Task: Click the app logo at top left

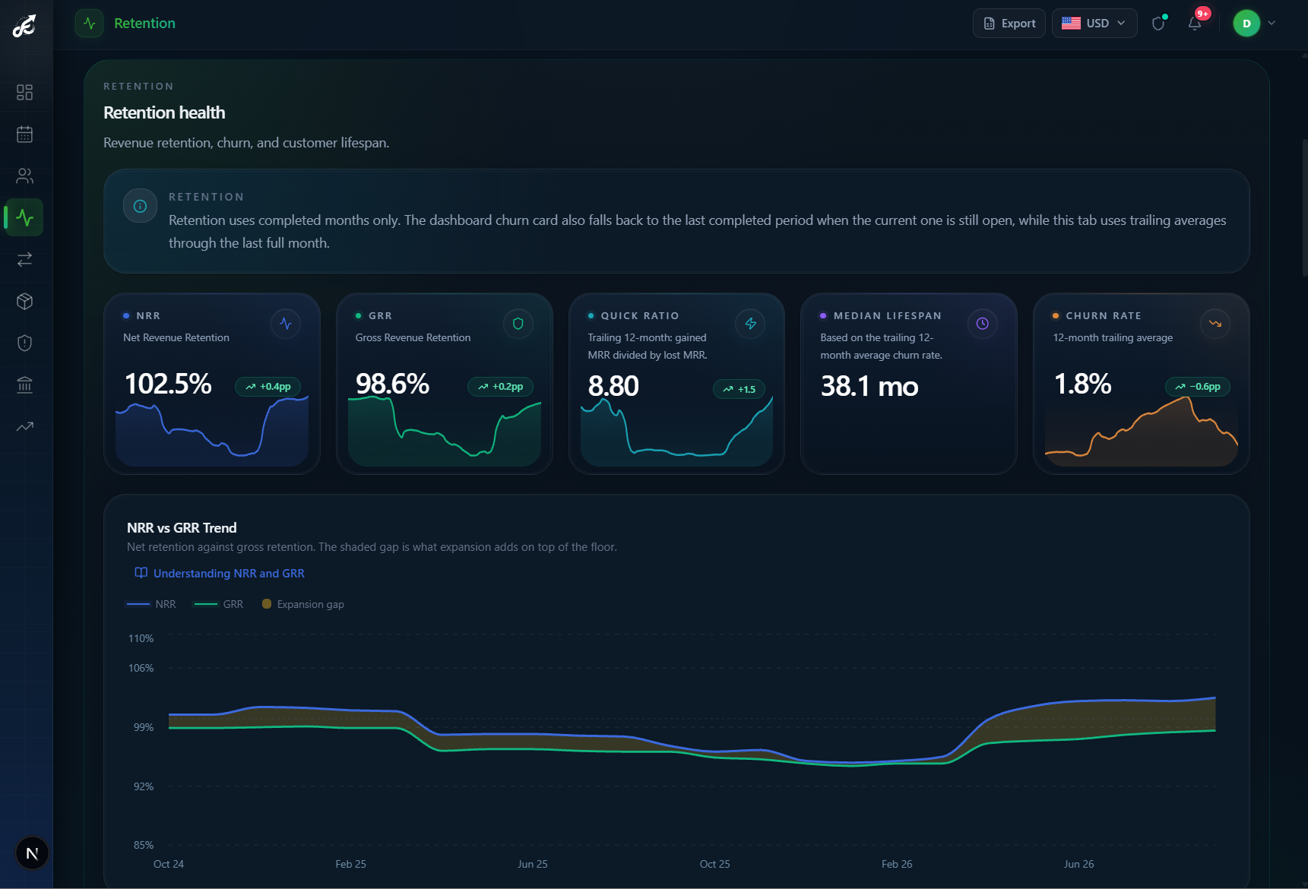Action: tap(24, 26)
